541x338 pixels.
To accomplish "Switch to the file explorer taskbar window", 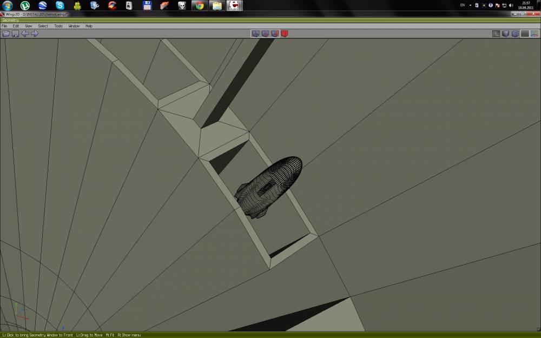I will pos(217,5).
